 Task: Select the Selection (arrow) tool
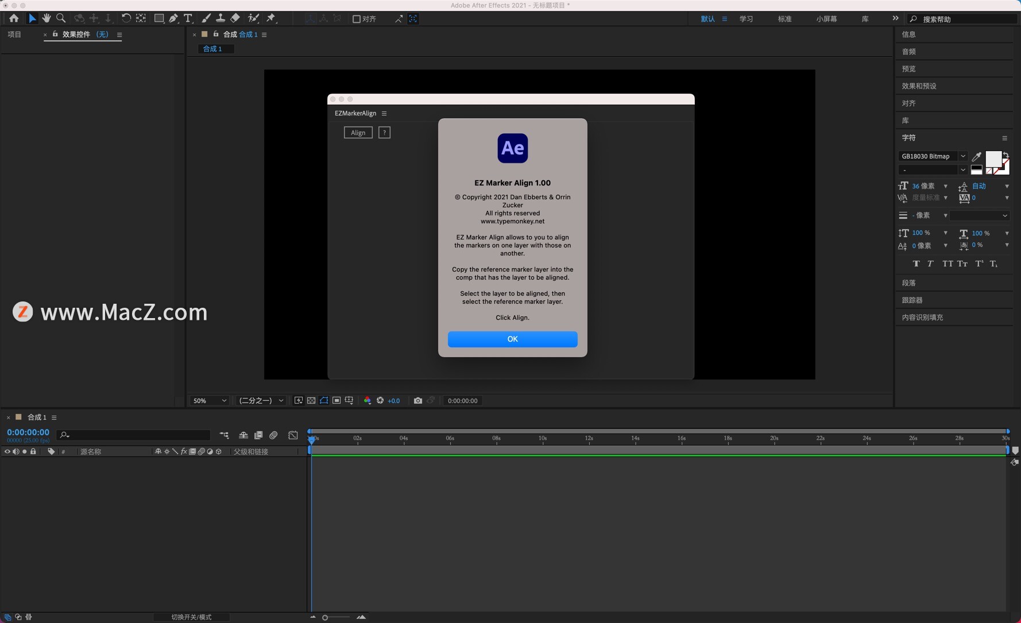point(32,18)
